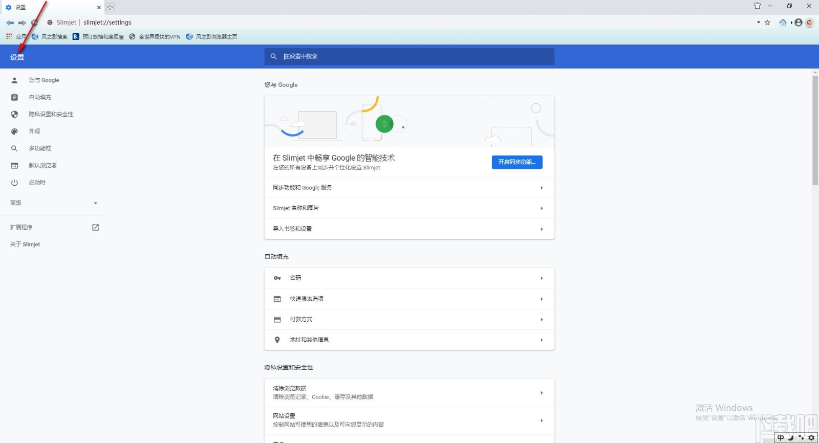Screen dimensions: 819x443
Task: Click the forward navigation arrow
Action: (22, 23)
